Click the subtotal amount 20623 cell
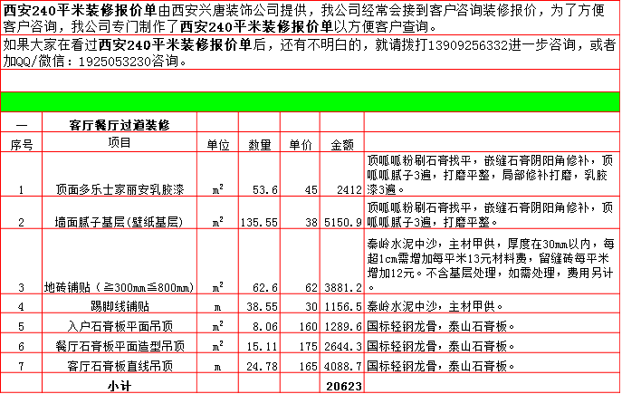622x394 pixels. [x=342, y=385]
